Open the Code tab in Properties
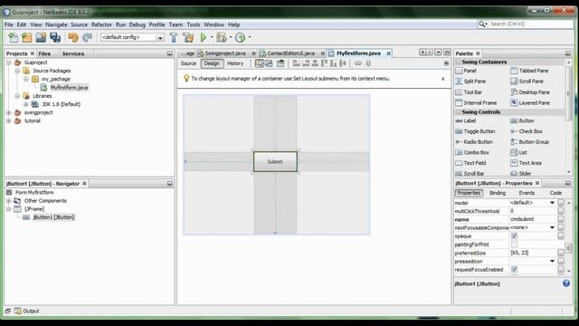The image size is (579, 326). point(555,193)
